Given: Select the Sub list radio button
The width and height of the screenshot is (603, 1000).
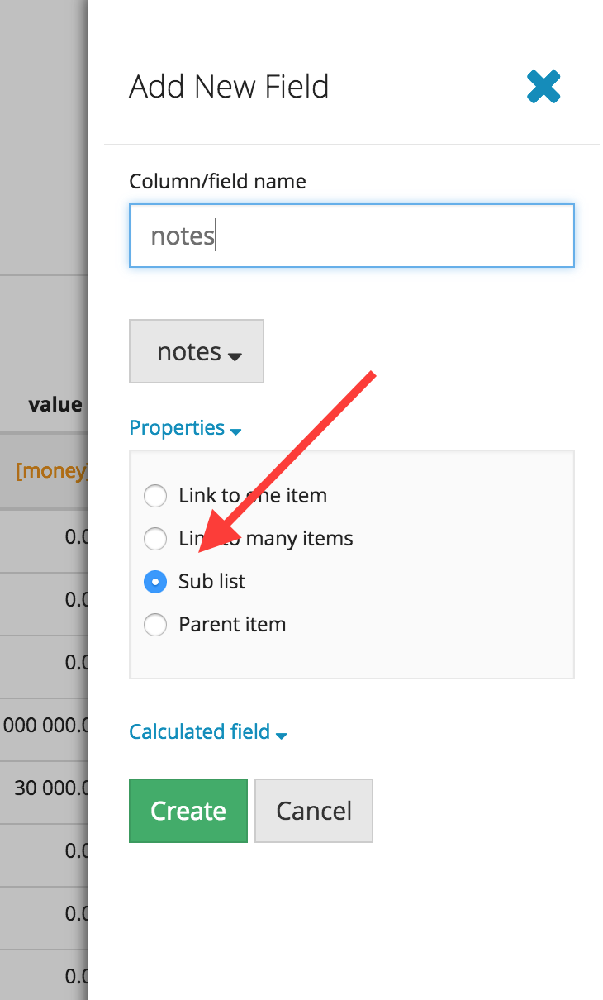Looking at the screenshot, I should [x=155, y=582].
